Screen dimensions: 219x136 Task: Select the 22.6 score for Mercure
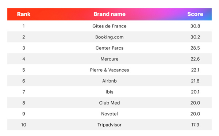[x=195, y=59]
